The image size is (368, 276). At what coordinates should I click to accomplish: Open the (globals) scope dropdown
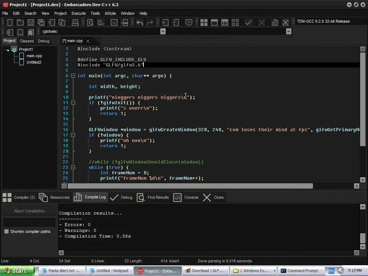(163, 32)
